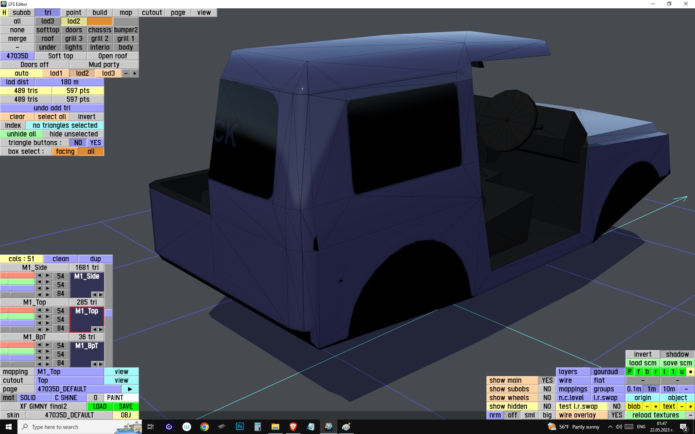Open the mapping M1_Top selector field
Image resolution: width=695 pixels, height=434 pixels.
click(x=69, y=372)
